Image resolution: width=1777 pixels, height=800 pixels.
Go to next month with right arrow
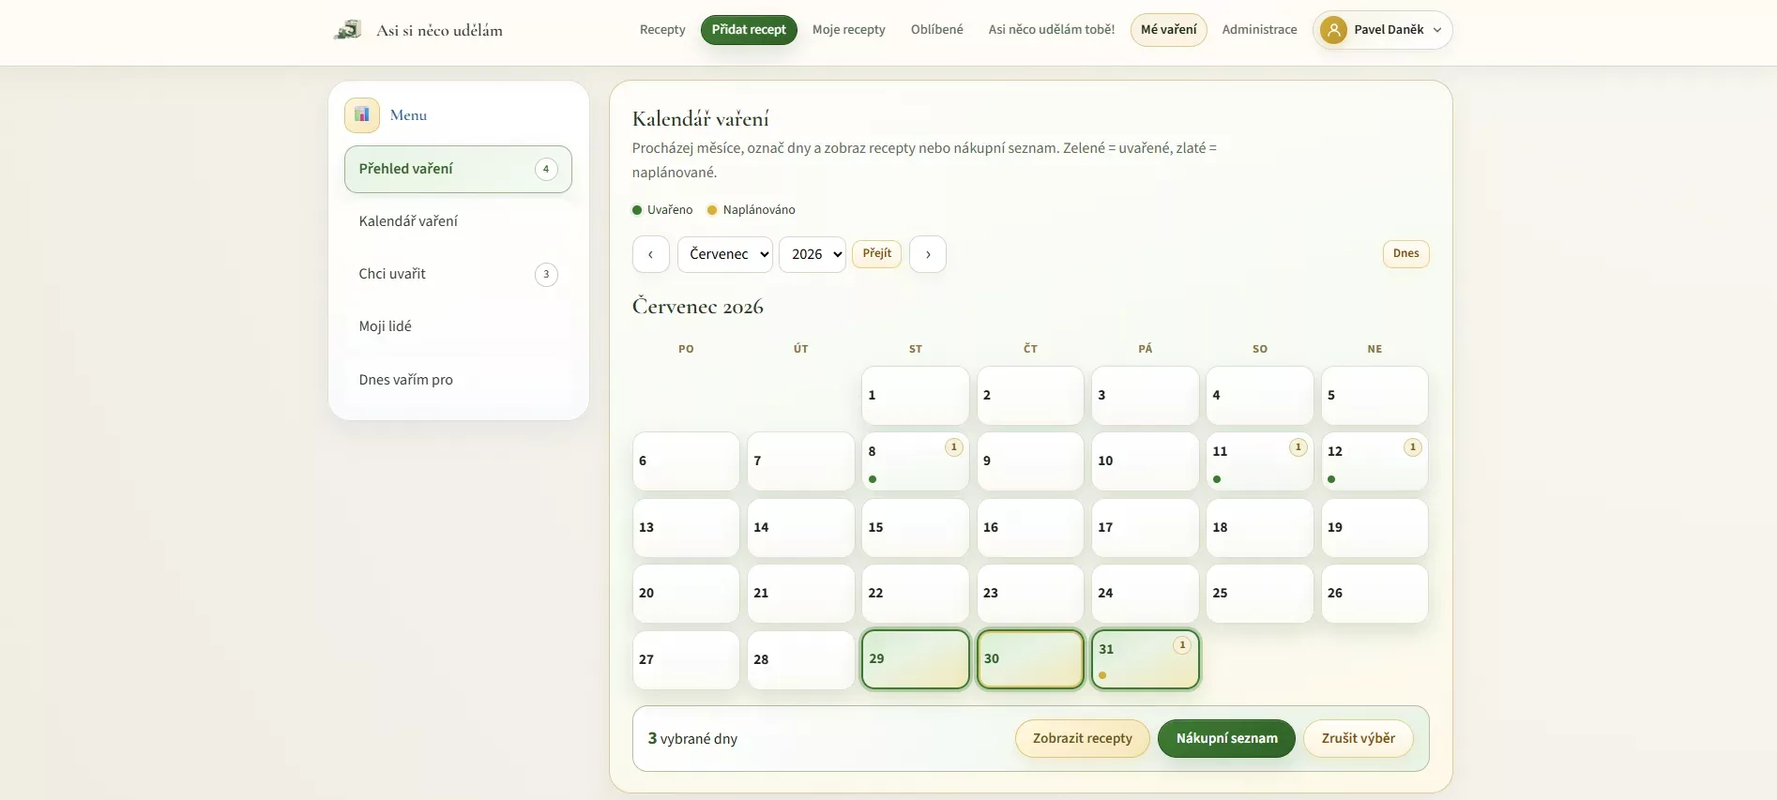(x=928, y=254)
